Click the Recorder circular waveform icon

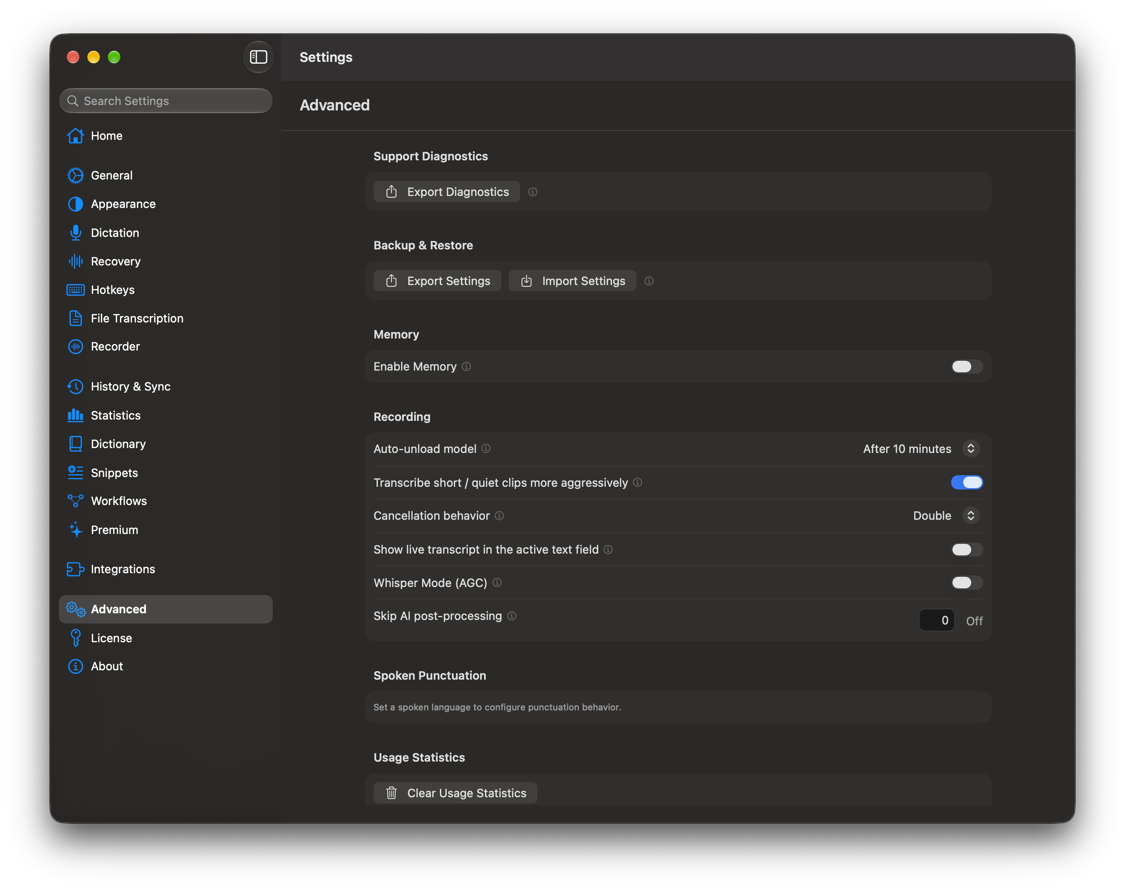point(75,347)
